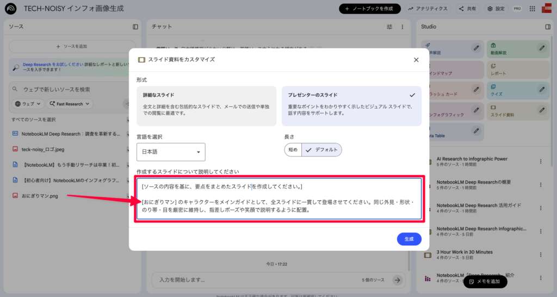Open NotebookLM Deep Research 活用ガイド output
Screen dimensions: 557x297
[479, 208]
